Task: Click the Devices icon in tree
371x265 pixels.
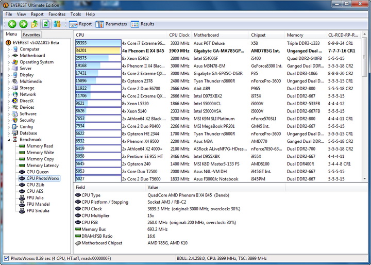Action: click(15, 107)
